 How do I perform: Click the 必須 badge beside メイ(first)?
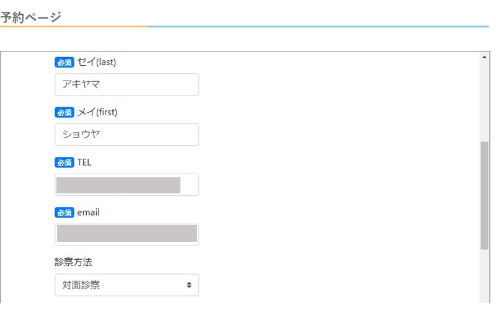[64, 112]
